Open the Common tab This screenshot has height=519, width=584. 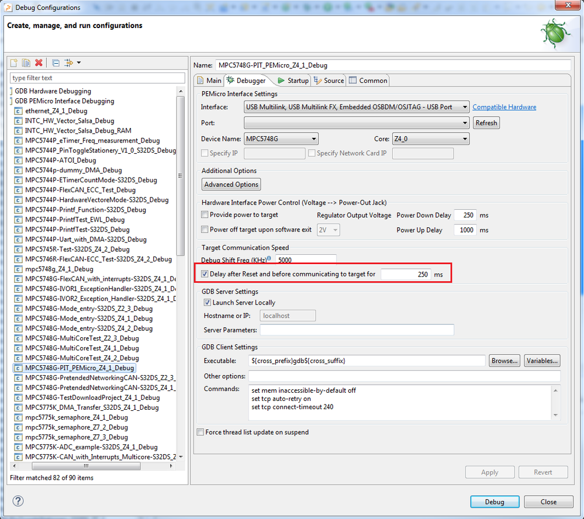click(368, 81)
